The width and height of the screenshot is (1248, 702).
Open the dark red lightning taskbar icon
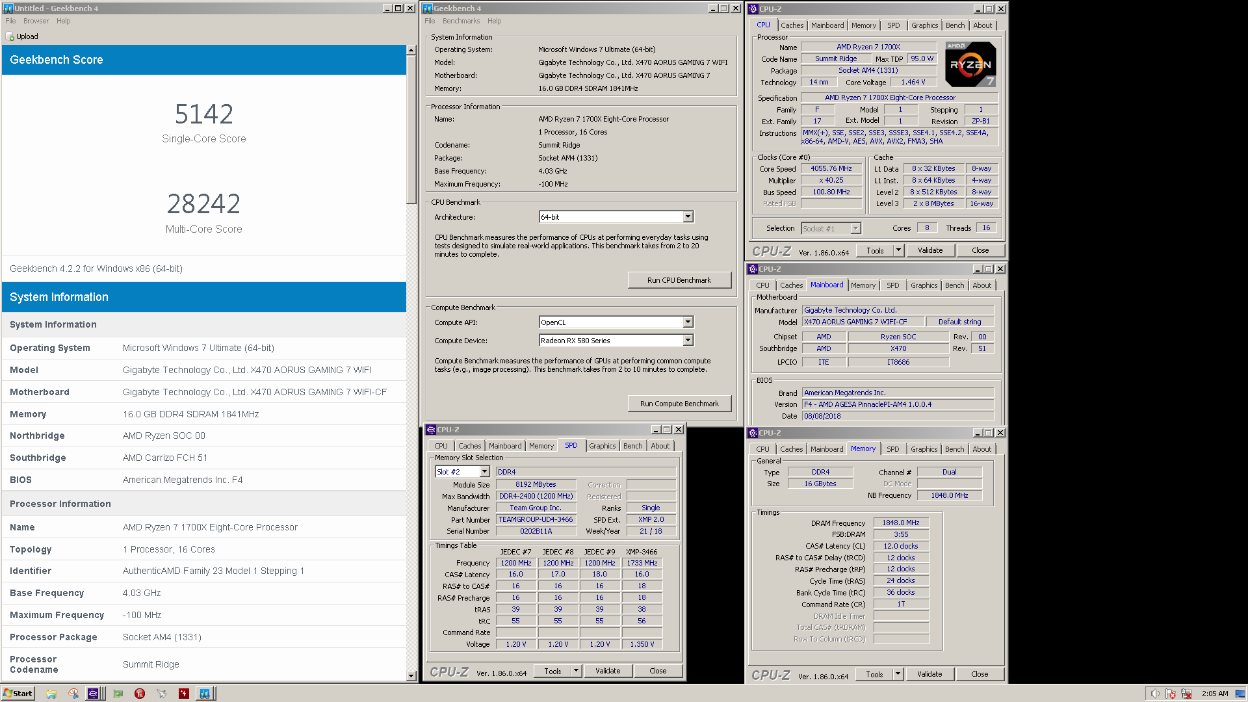pyautogui.click(x=184, y=694)
